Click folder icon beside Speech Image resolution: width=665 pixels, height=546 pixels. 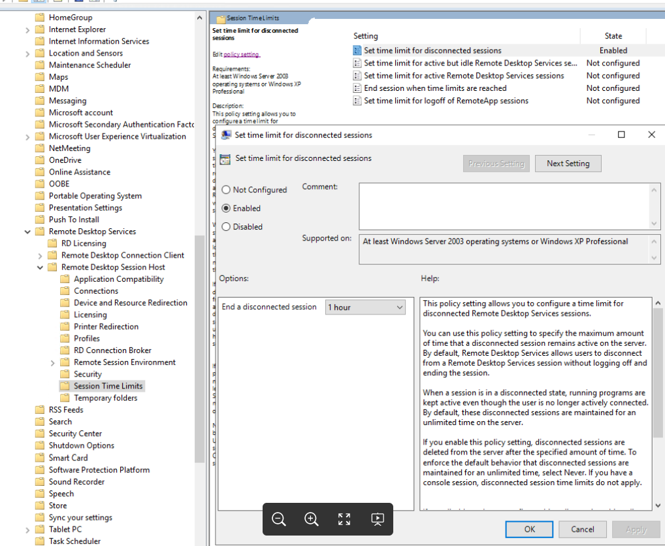[40, 494]
